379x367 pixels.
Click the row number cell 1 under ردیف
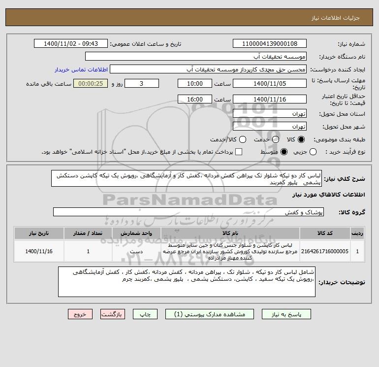[x=357, y=251]
